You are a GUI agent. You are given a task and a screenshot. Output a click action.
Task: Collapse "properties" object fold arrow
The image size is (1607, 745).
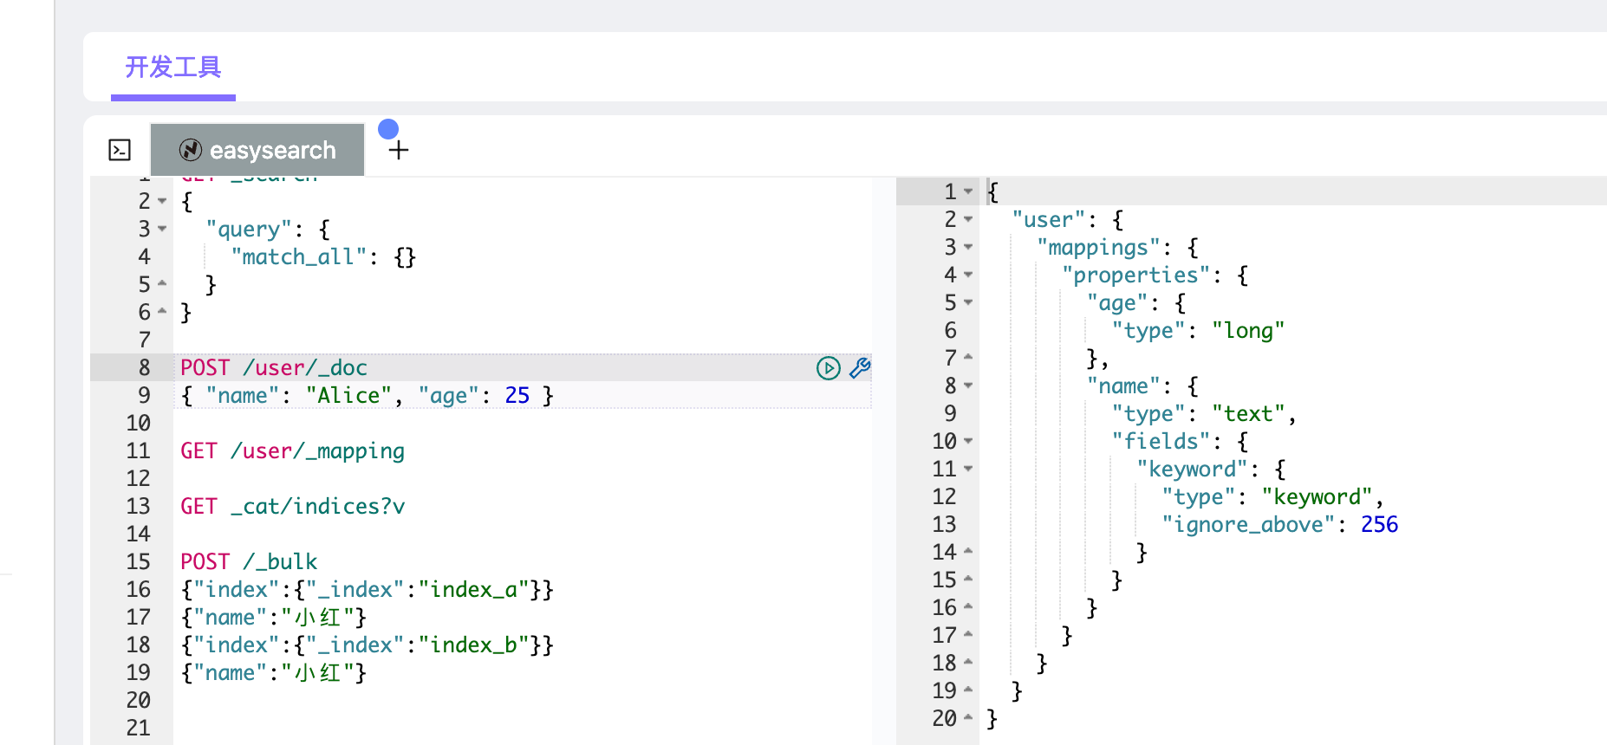tap(968, 275)
